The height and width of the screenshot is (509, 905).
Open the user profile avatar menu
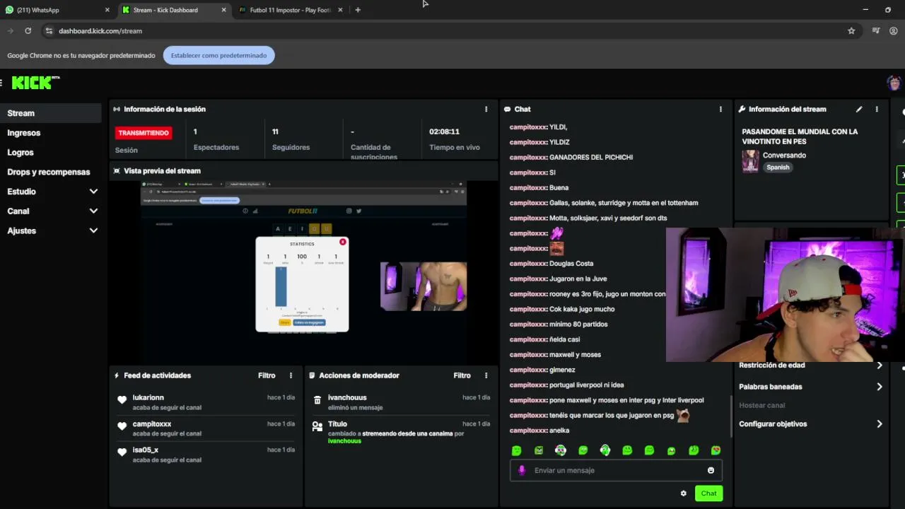click(x=894, y=83)
